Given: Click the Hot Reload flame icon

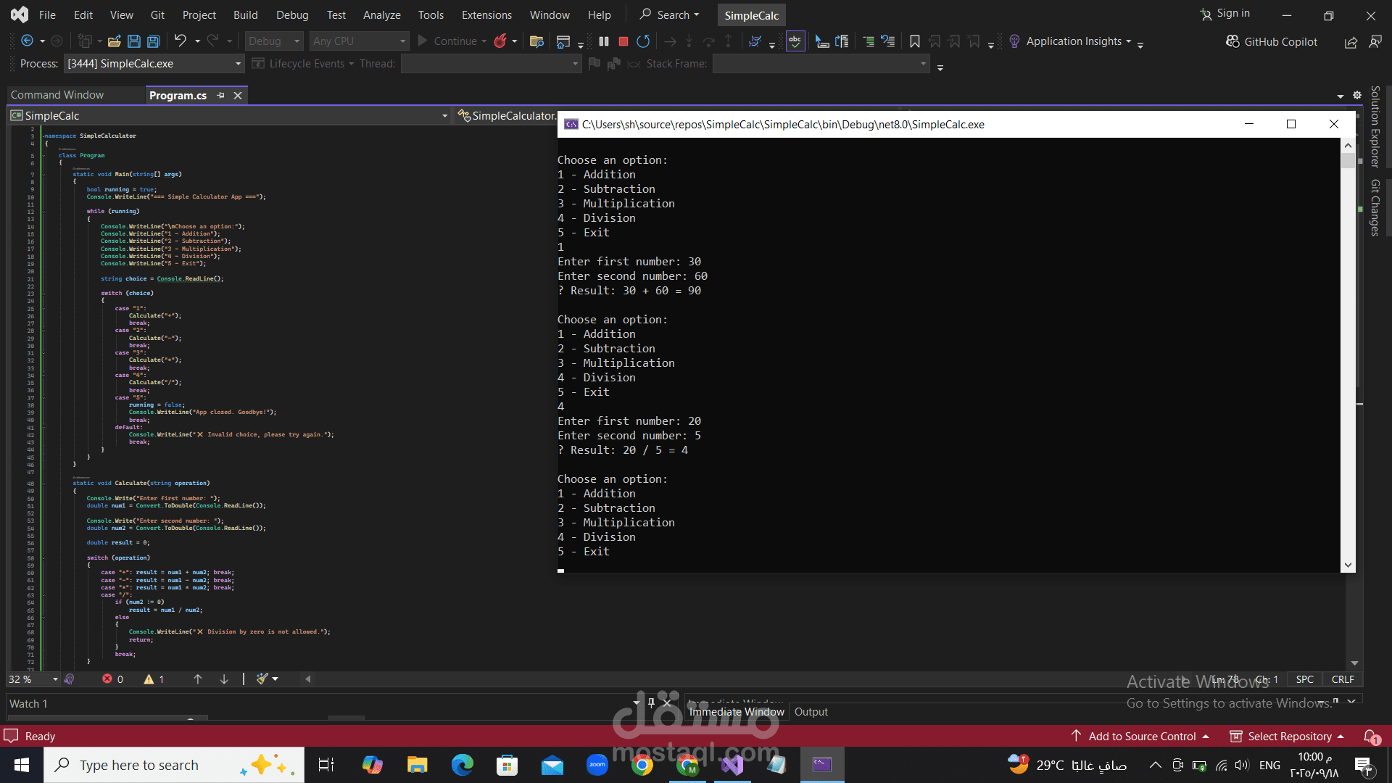Looking at the screenshot, I should coord(500,41).
